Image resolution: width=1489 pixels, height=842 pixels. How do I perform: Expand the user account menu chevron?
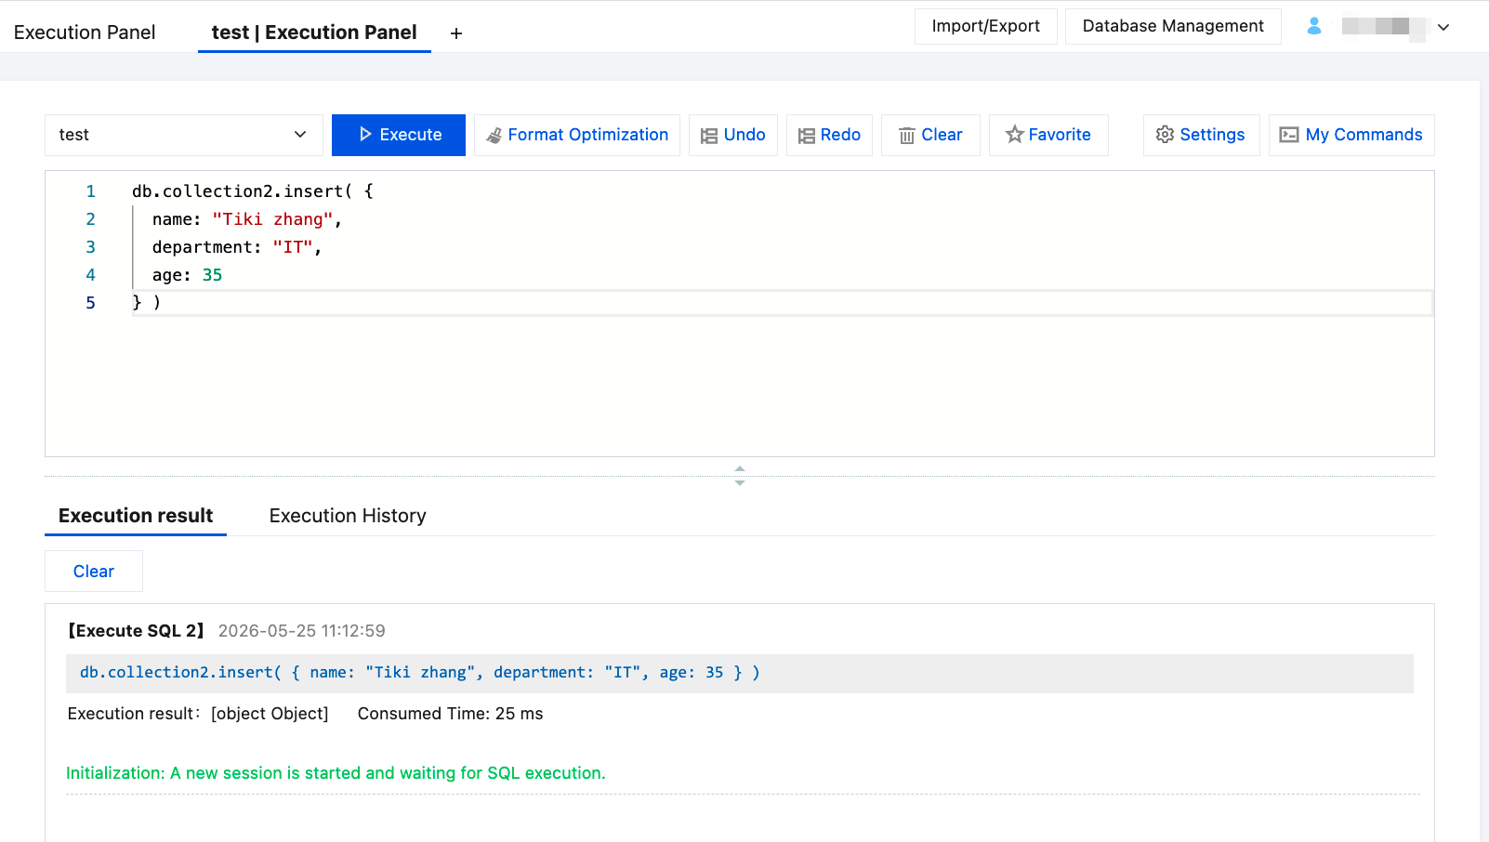[1443, 27]
